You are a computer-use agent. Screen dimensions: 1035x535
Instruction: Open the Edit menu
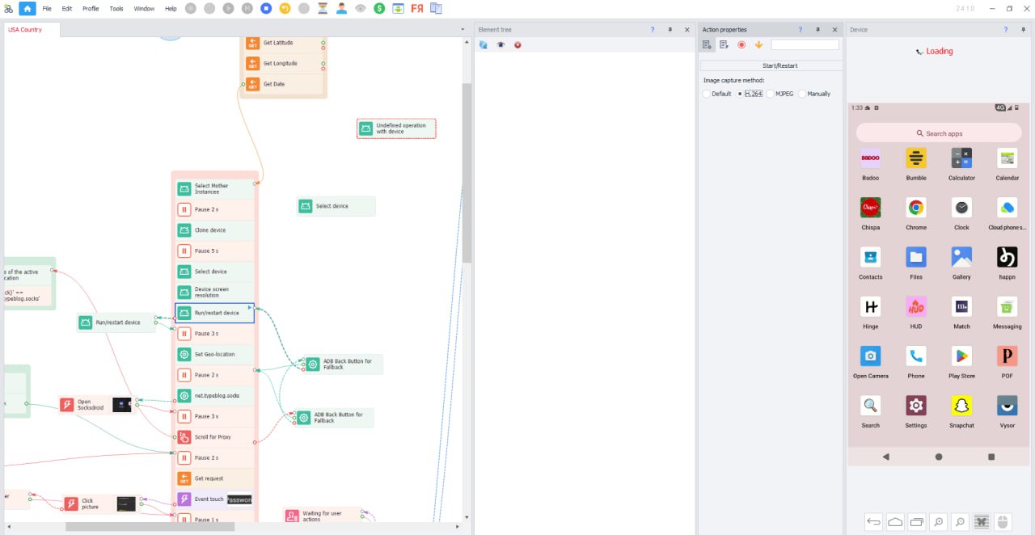[67, 8]
